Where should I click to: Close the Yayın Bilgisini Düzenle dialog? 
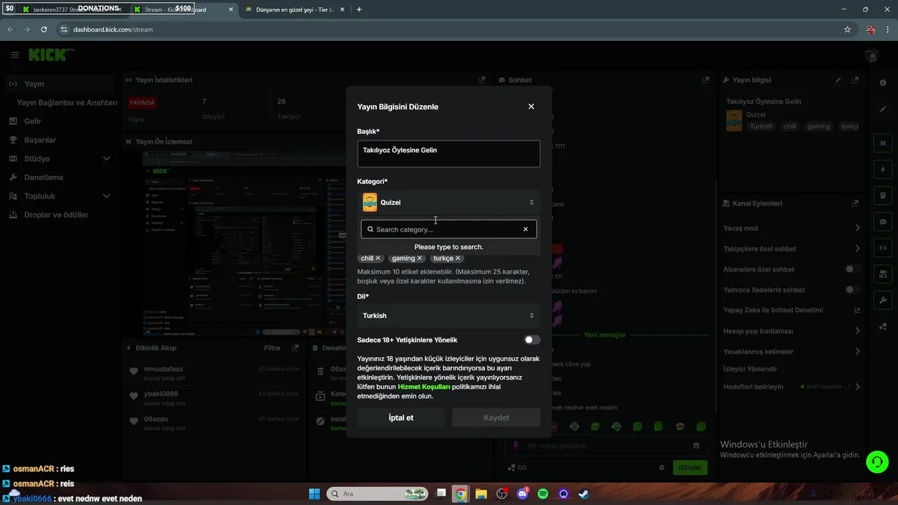coord(531,107)
